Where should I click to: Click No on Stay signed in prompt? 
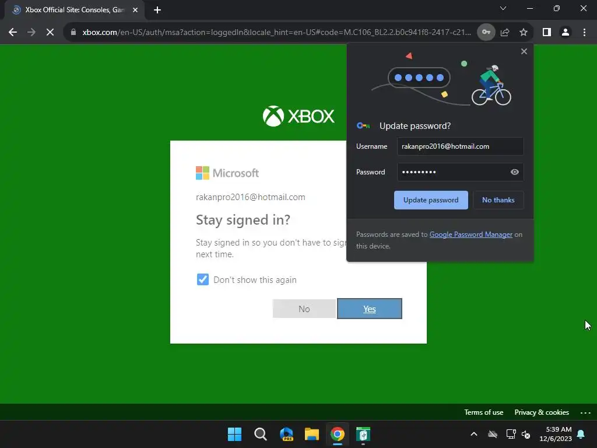(x=304, y=309)
